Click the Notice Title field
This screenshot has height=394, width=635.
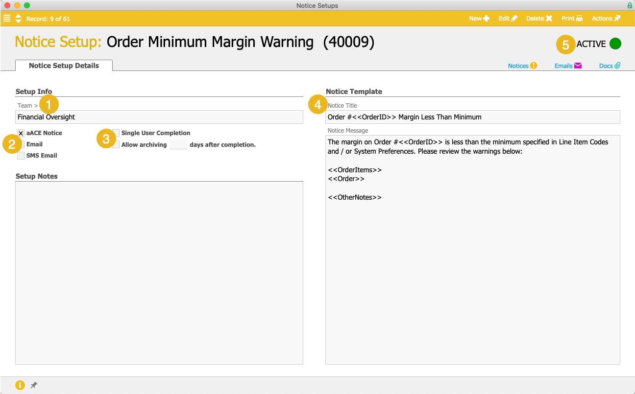coord(473,117)
